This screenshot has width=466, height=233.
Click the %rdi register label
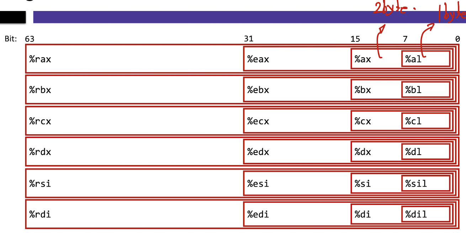pos(40,214)
